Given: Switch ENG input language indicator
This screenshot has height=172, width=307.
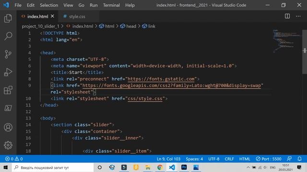Looking at the screenshot, I should coord(272,167).
